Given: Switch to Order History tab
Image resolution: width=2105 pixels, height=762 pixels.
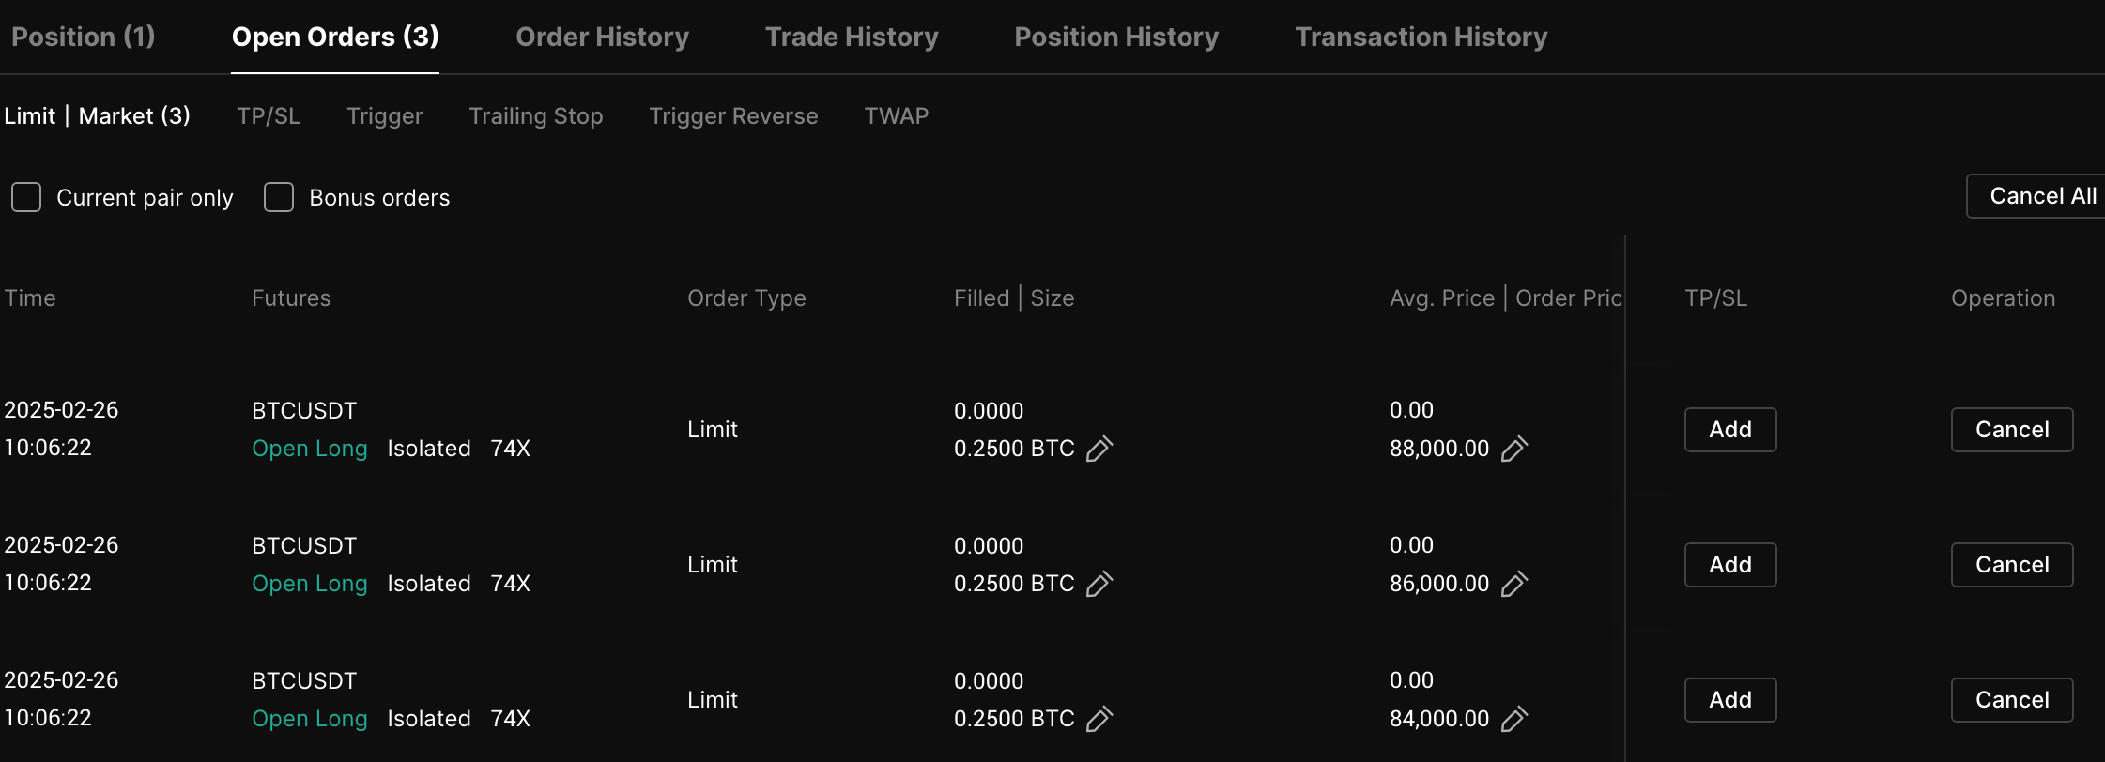Looking at the screenshot, I should tap(602, 37).
